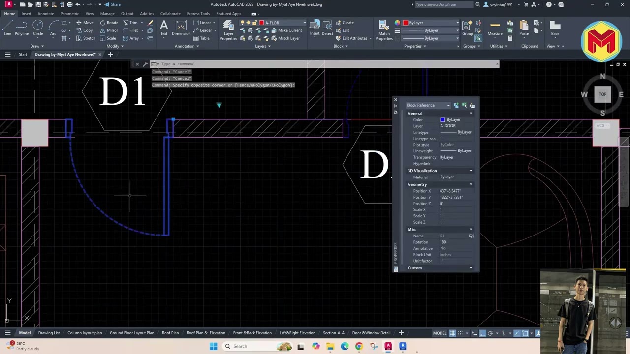Image resolution: width=630 pixels, height=354 pixels.
Task: Open Match Properties tool
Action: pyautogui.click(x=384, y=30)
